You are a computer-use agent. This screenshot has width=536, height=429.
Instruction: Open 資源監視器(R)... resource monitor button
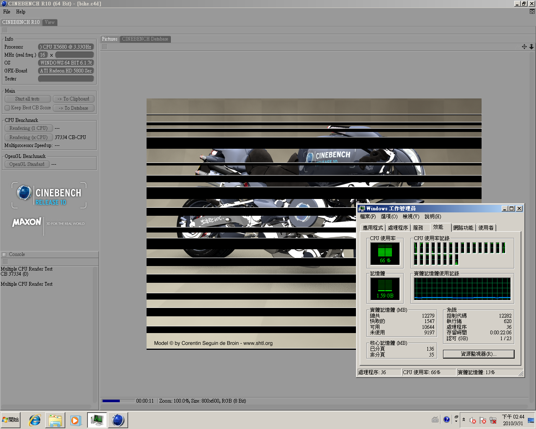tap(479, 354)
